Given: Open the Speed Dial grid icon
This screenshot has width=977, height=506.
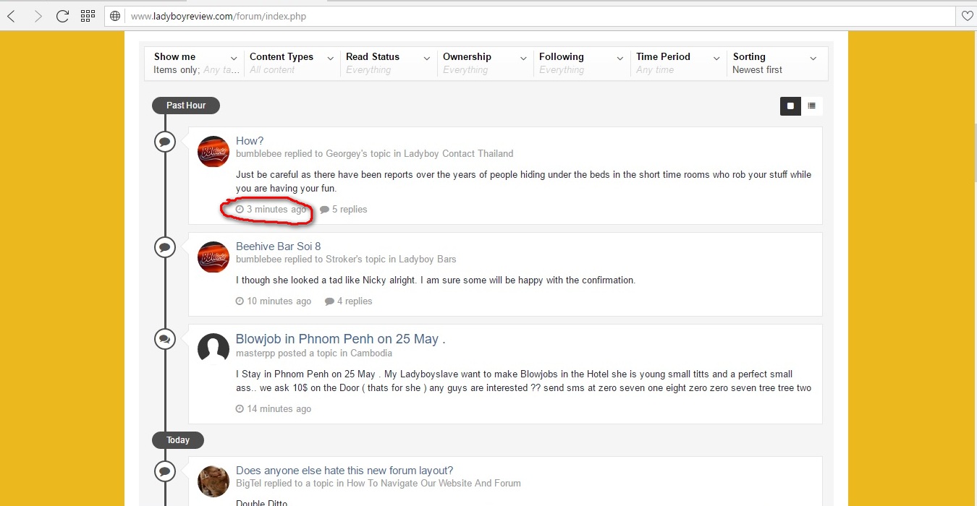Looking at the screenshot, I should 88,16.
